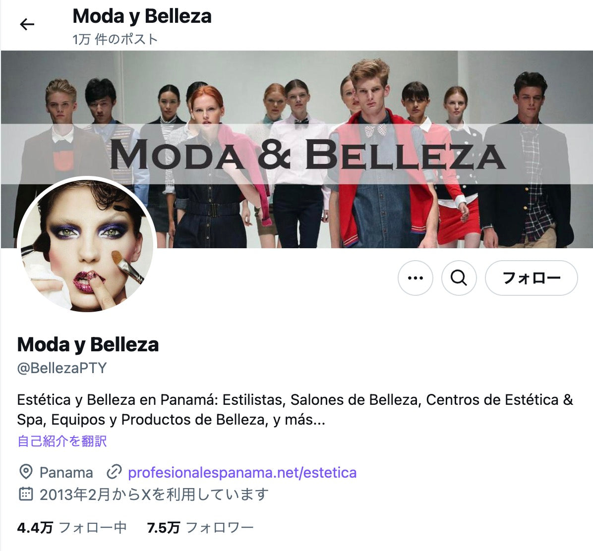Click the Panama location text

pos(66,473)
